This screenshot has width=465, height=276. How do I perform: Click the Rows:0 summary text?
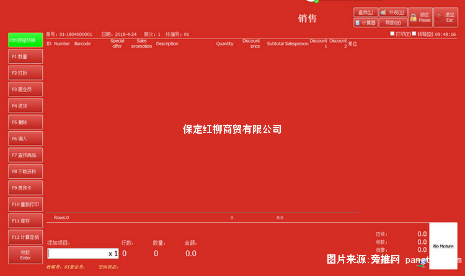tap(61, 217)
